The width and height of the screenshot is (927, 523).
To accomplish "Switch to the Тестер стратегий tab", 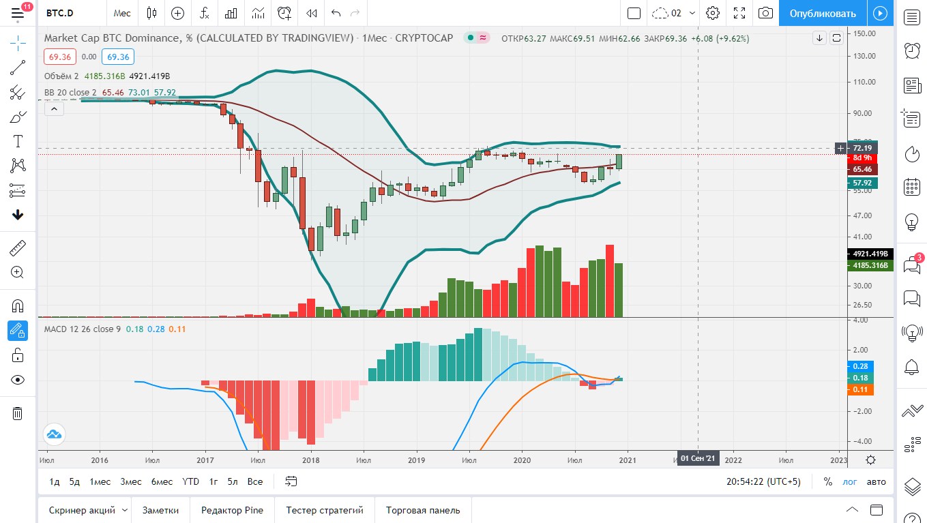I will coord(325,510).
